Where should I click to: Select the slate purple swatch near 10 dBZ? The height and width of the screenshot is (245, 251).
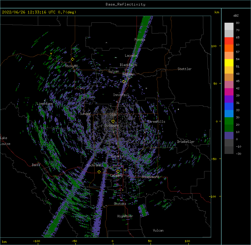click(x=229, y=136)
